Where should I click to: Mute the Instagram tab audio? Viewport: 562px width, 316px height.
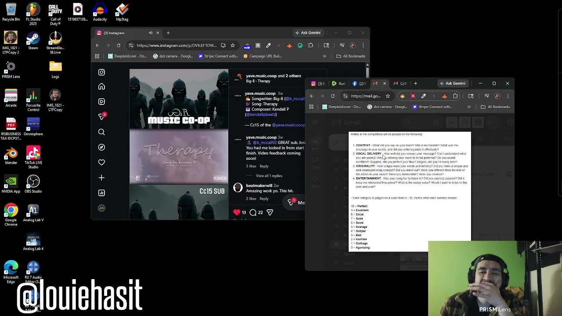[x=151, y=33]
